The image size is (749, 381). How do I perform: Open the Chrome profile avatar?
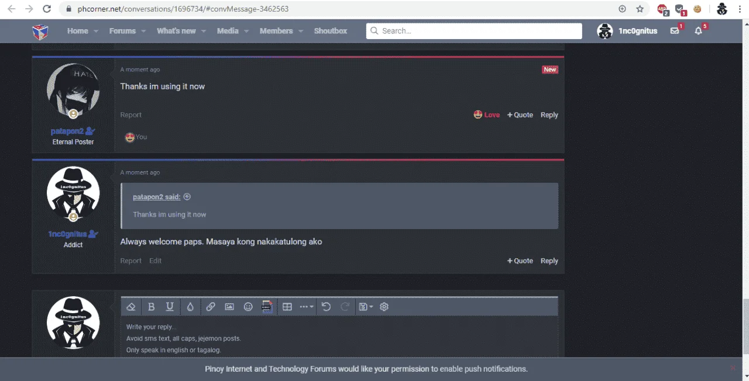pyautogui.click(x=722, y=9)
